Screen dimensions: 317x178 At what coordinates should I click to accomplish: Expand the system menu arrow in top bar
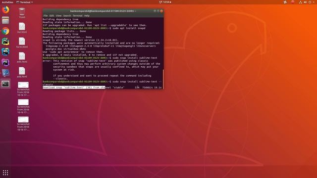pos(314,2)
